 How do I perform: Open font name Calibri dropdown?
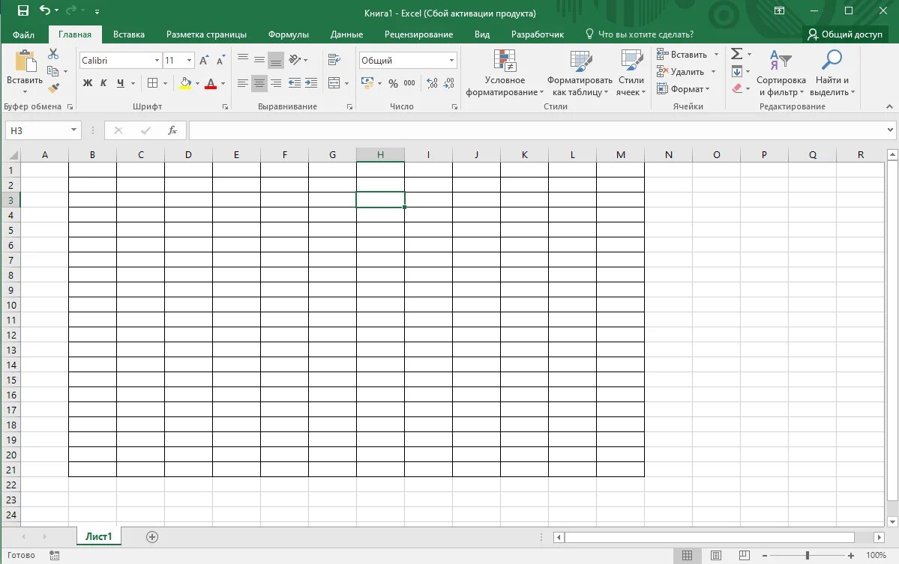coord(157,60)
